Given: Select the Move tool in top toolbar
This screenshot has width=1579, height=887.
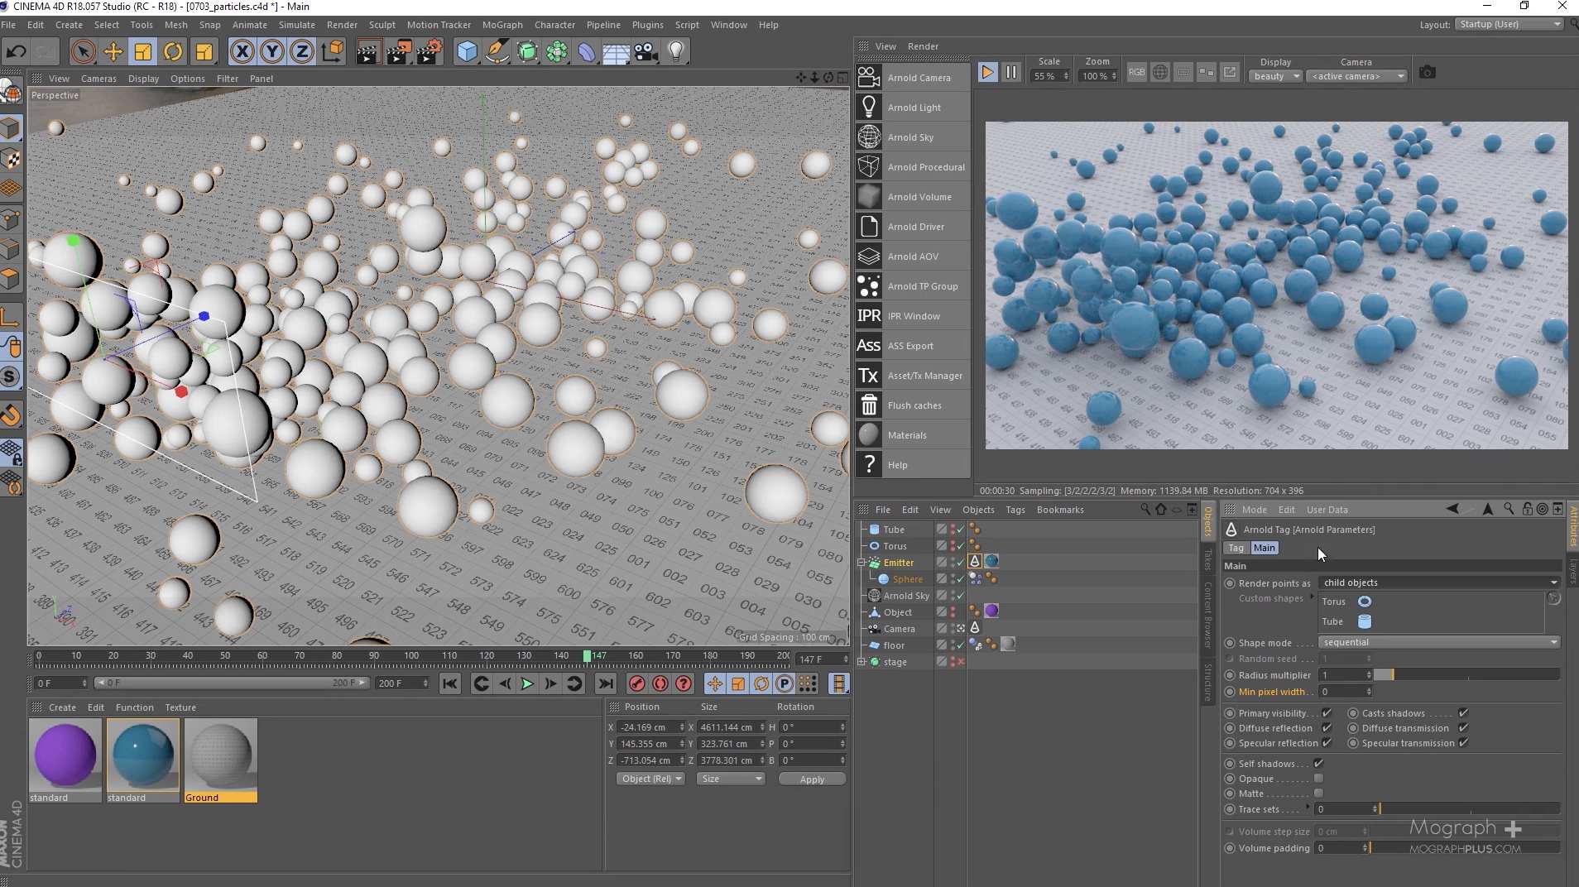Looking at the screenshot, I should coord(113,52).
